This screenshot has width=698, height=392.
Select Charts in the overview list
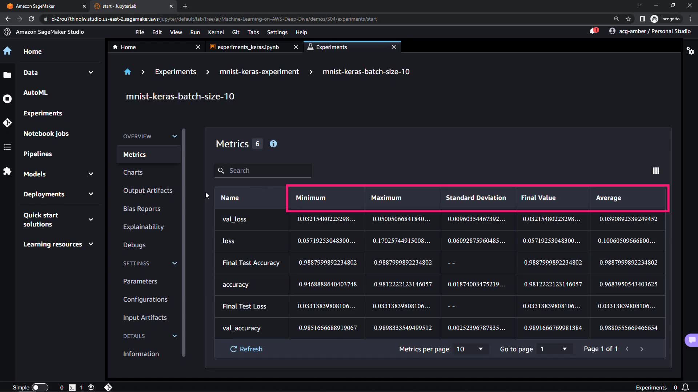coord(133,172)
